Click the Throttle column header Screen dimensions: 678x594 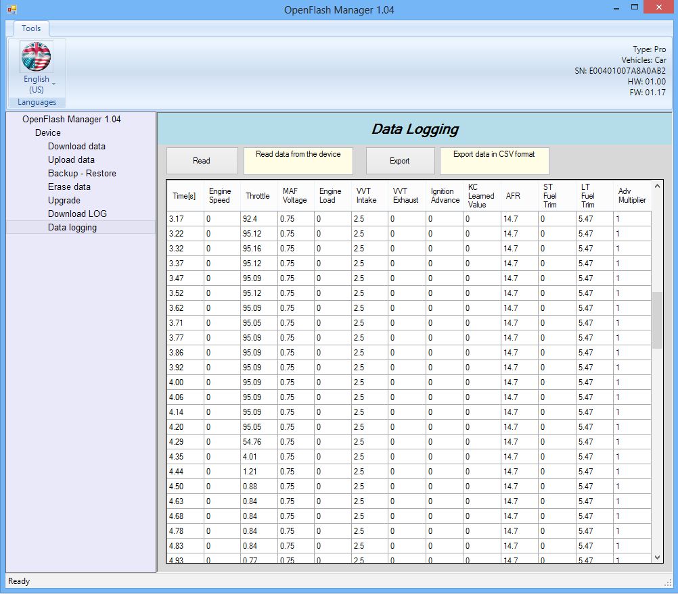258,196
